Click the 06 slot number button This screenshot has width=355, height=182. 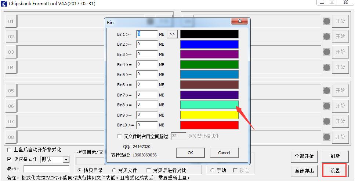tap(11, 106)
